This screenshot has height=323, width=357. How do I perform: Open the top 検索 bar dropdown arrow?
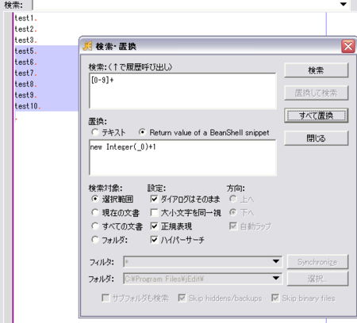[344, 4]
